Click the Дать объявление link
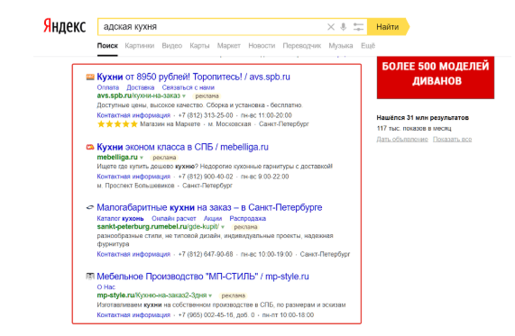Image resolution: width=515 pixels, height=336 pixels. point(402,139)
